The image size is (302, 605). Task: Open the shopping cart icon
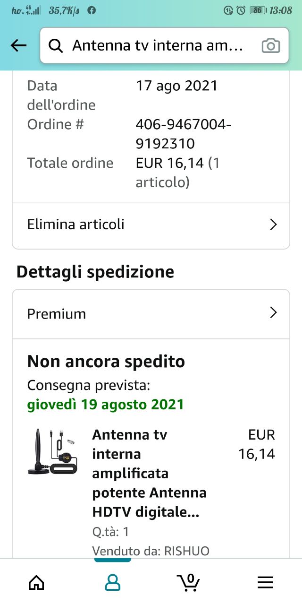click(188, 581)
